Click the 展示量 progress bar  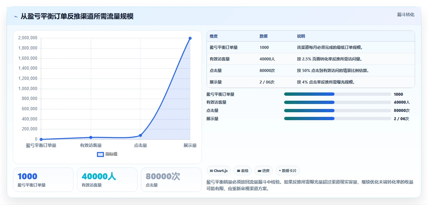337,119
